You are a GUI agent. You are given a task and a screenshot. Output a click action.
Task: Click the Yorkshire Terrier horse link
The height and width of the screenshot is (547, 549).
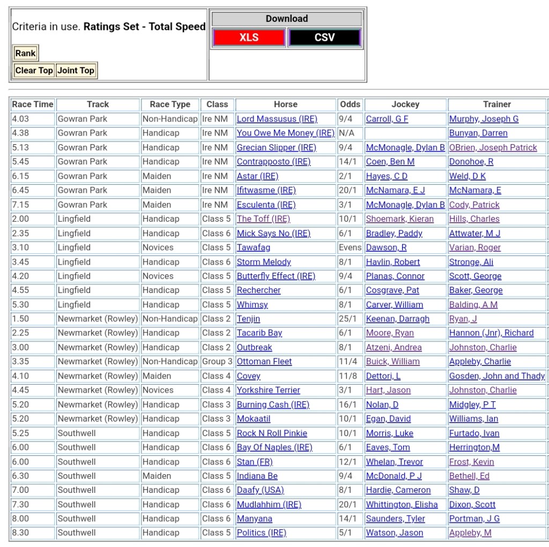click(268, 390)
